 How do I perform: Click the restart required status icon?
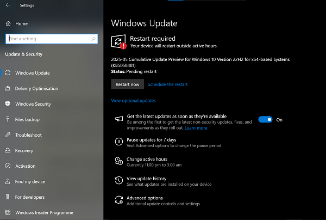(118, 42)
